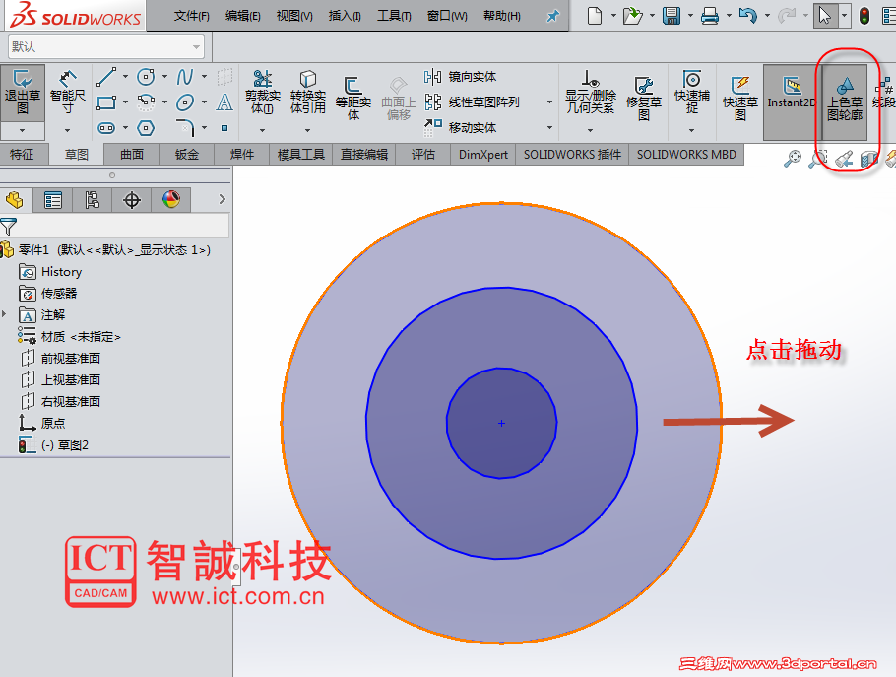Toggle Instant2D button
The image size is (896, 677).
coord(792,102)
